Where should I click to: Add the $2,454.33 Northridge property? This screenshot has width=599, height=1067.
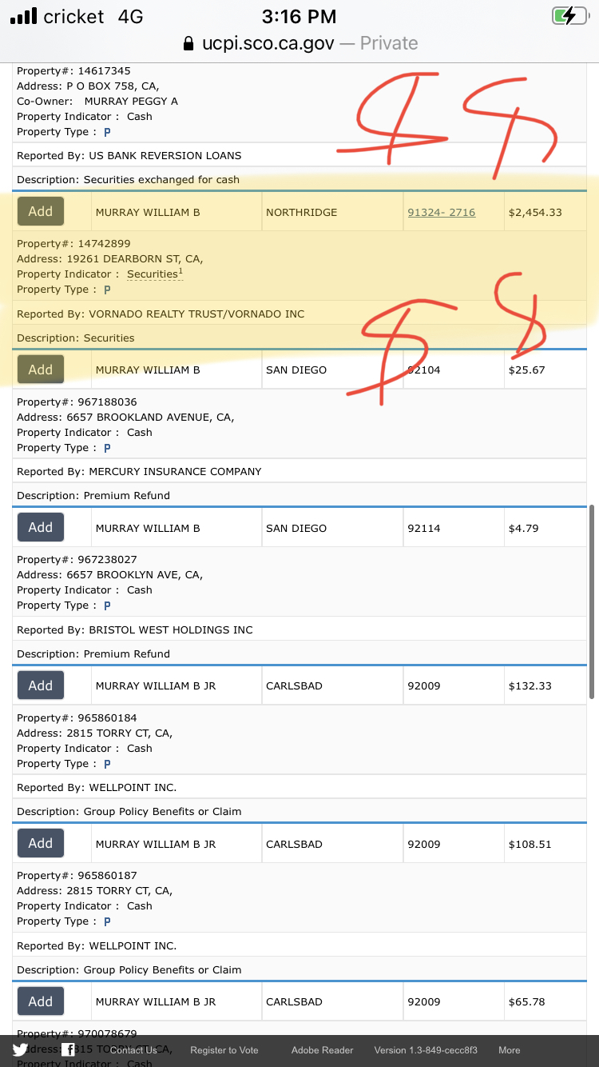tap(41, 212)
